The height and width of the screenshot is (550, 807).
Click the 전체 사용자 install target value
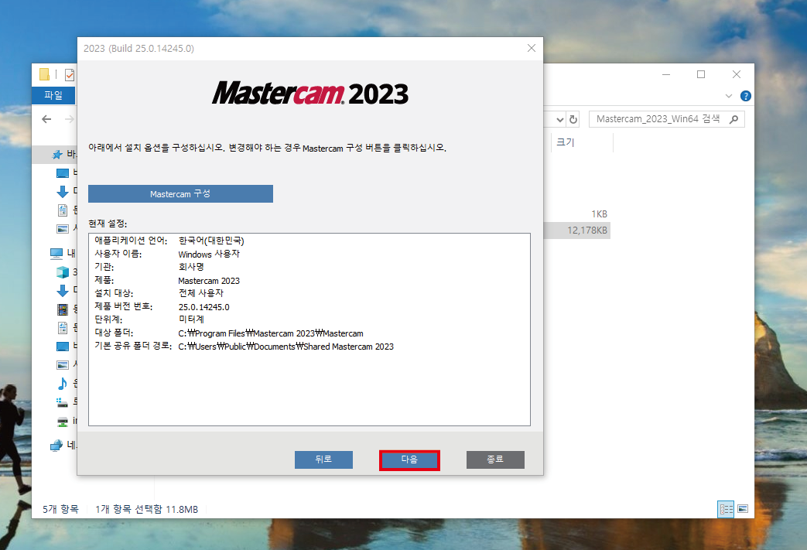[x=200, y=293]
